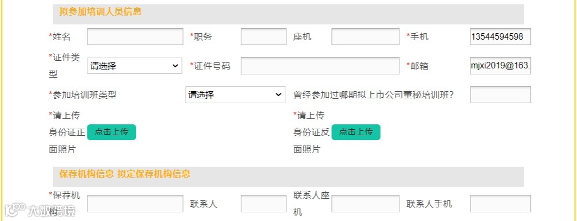Select the 手机 field containing 13544594598
The width and height of the screenshot is (577, 221).
coord(500,37)
